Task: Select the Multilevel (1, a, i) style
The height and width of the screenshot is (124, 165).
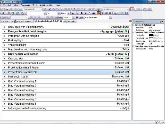Action: 66,77
